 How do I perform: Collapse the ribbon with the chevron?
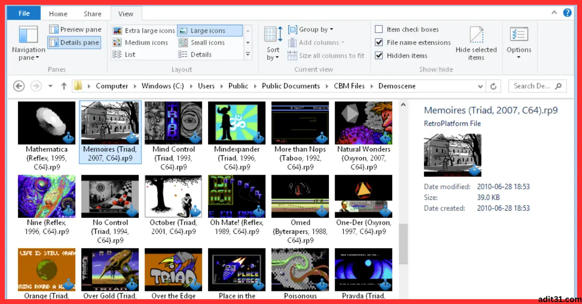tap(555, 13)
